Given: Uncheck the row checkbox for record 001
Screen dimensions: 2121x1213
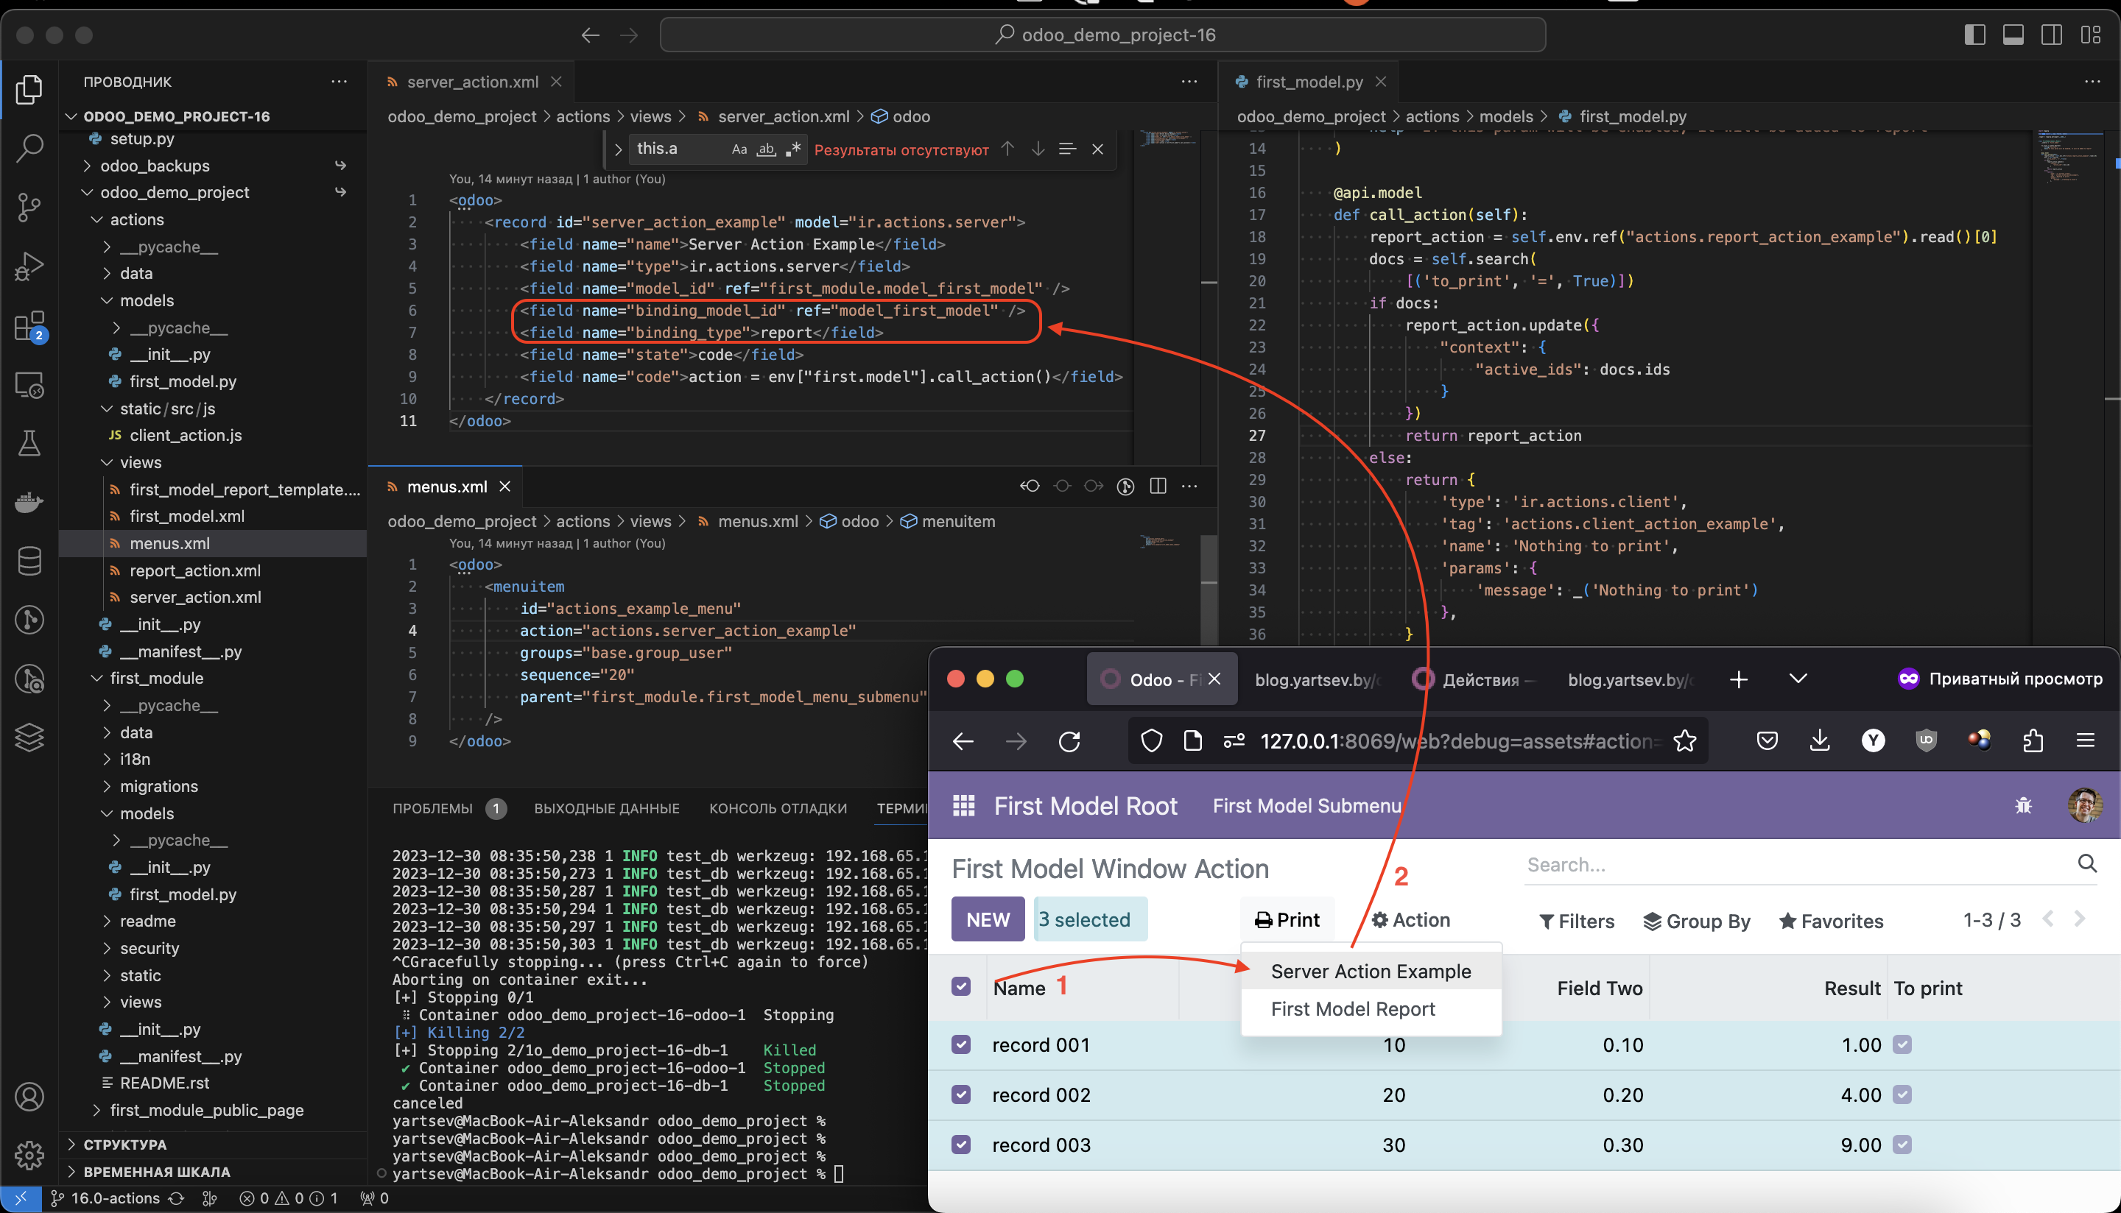Looking at the screenshot, I should tap(961, 1044).
